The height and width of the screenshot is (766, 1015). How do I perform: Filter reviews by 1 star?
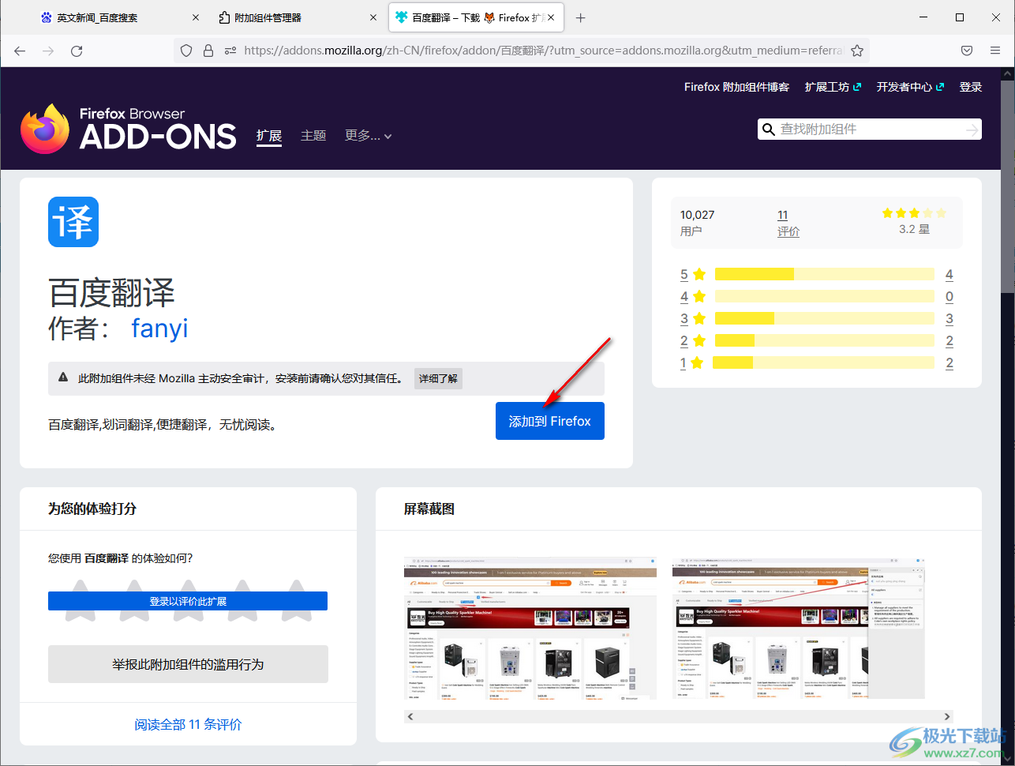coord(691,363)
